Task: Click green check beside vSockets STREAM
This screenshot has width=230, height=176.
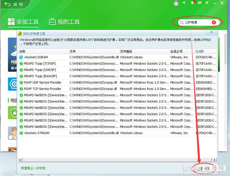Action: [21, 133]
